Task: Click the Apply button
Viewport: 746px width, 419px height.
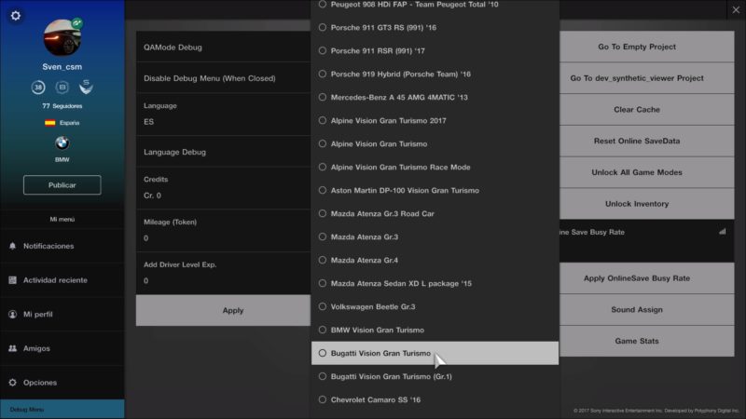Action: coord(223,310)
